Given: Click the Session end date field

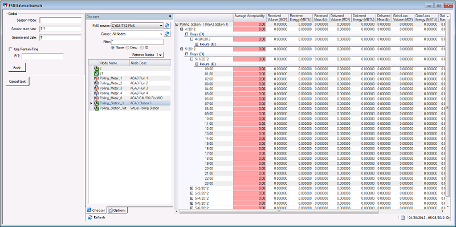Looking at the screenshot, I should (x=60, y=38).
